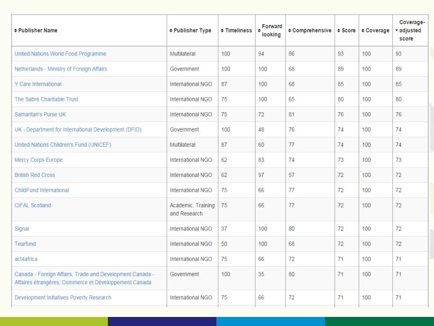Select Samaritan's Purse UK publisher link
Viewport: 434px width, 326px height.
coord(40,115)
